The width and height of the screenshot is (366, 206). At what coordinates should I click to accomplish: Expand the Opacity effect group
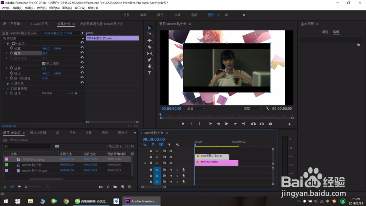[x=4, y=83]
